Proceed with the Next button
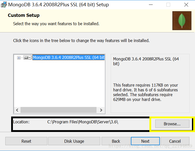Viewport: 195px width, 151px height. pyautogui.click(x=145, y=141)
